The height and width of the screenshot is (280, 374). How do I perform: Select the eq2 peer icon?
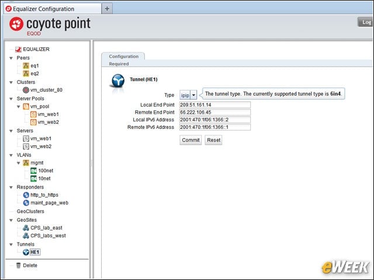click(26, 73)
